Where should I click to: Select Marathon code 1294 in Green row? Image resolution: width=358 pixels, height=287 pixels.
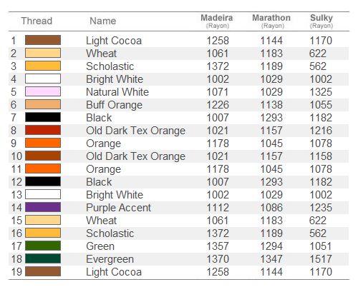pyautogui.click(x=271, y=246)
